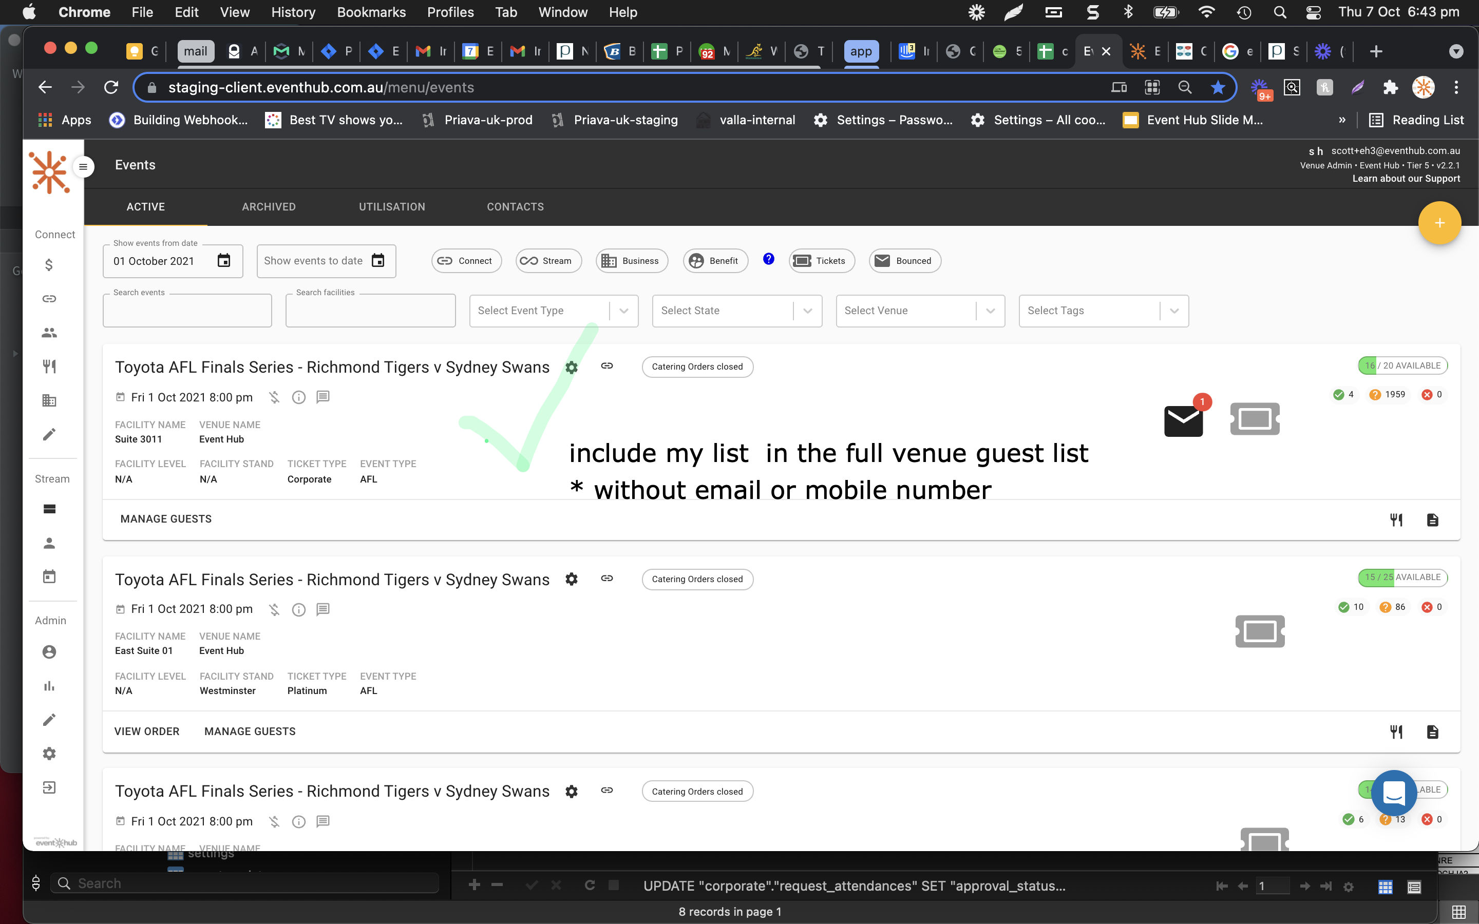Click the Search events input field
The height and width of the screenshot is (924, 1479).
pos(187,311)
